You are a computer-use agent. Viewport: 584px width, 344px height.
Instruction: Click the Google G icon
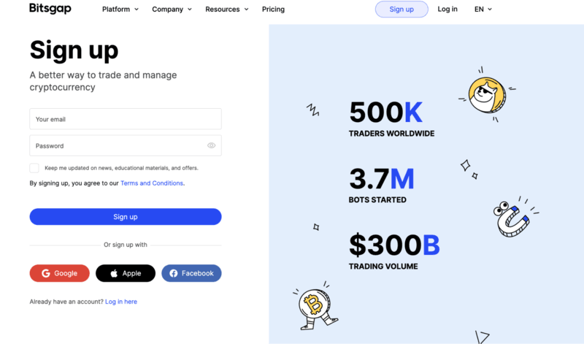click(x=46, y=273)
